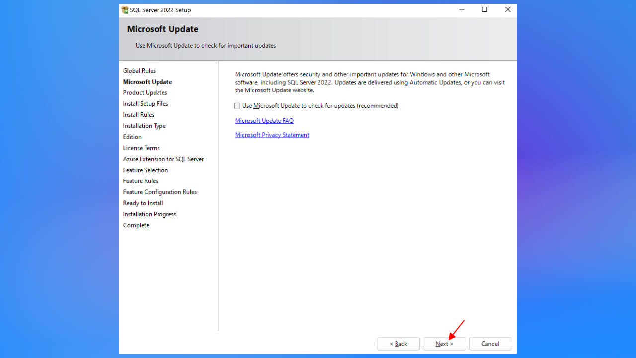Select License Terms step

142,148
